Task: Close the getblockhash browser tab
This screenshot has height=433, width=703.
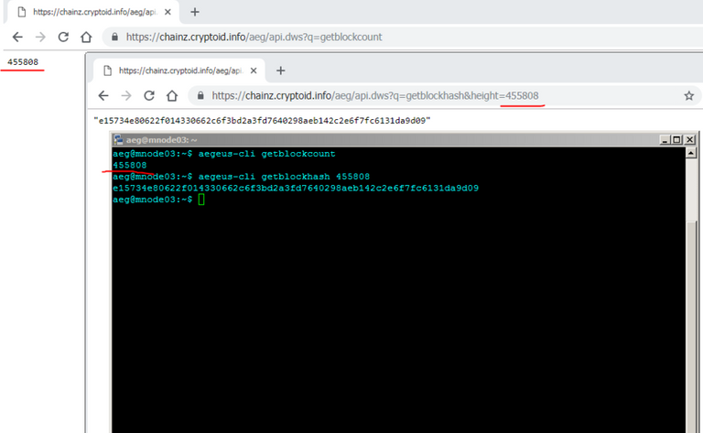Action: (x=254, y=70)
